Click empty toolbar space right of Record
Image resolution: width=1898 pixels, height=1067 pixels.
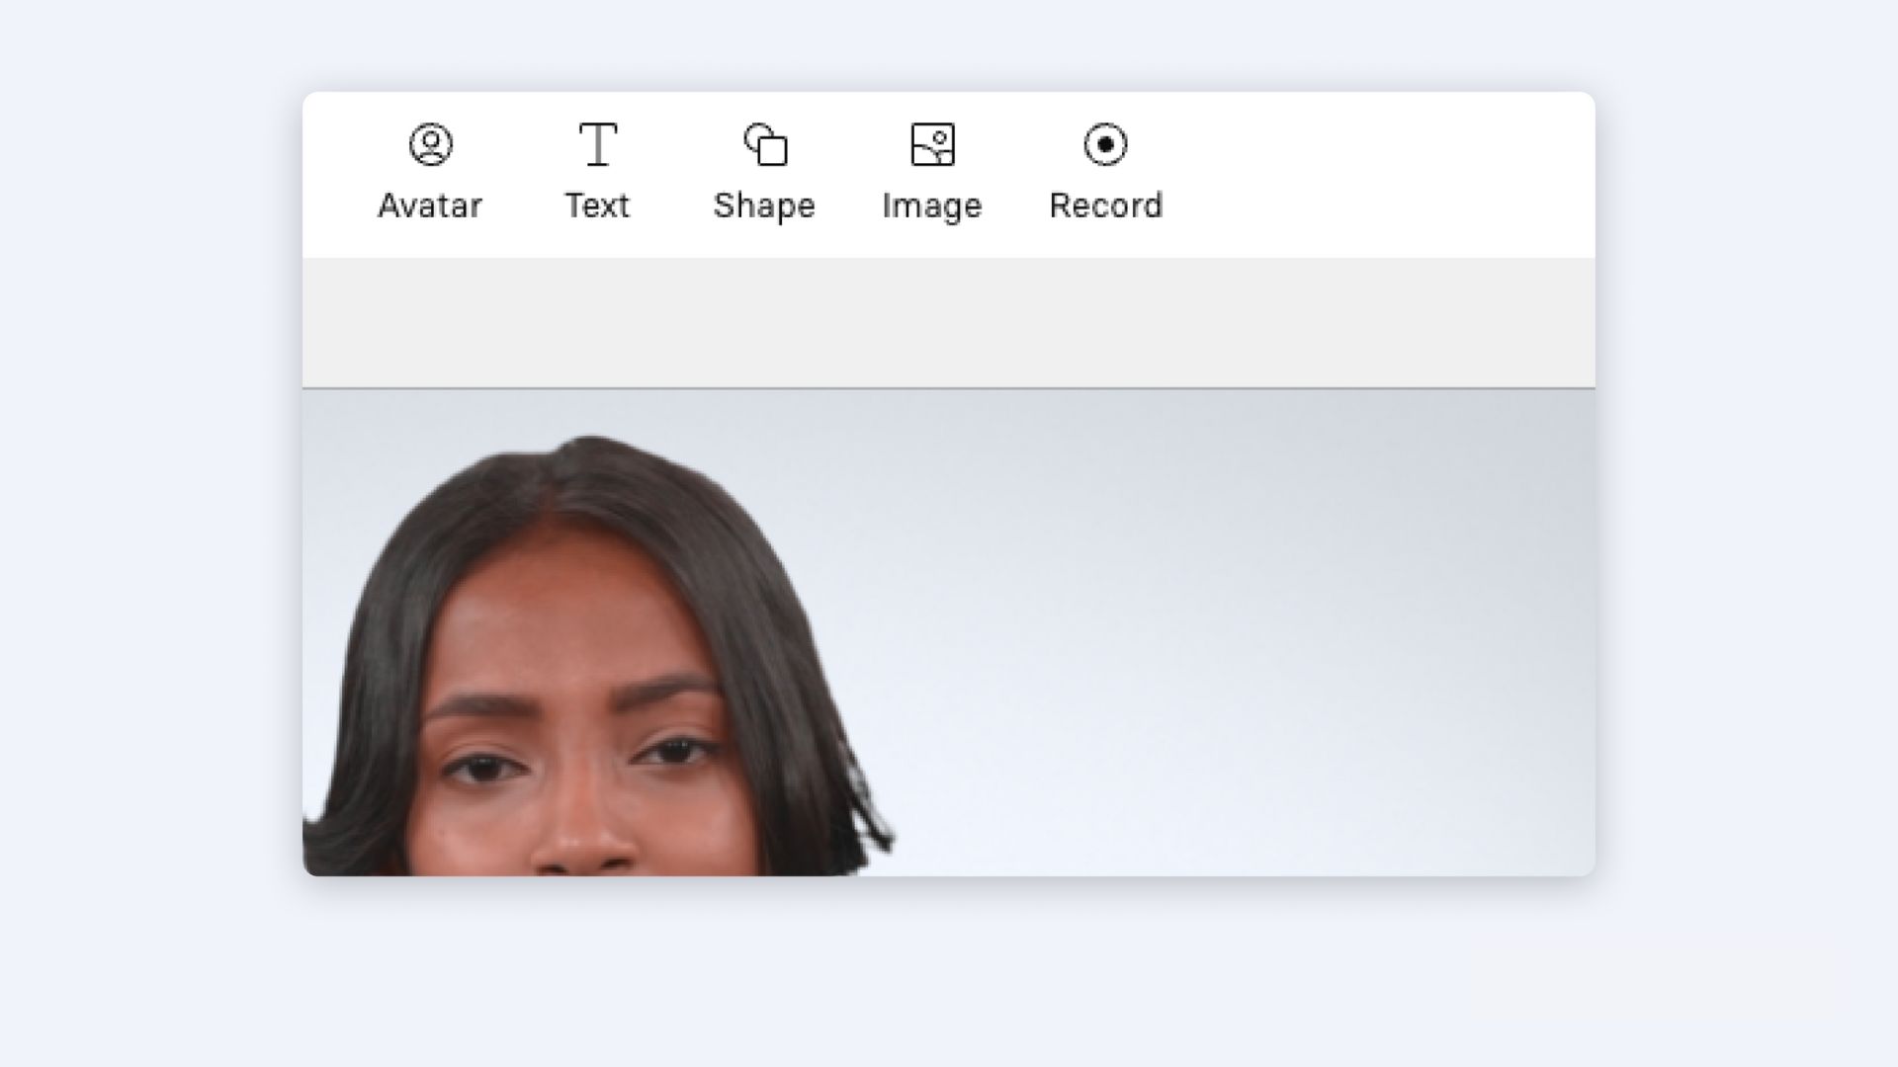click(1384, 174)
